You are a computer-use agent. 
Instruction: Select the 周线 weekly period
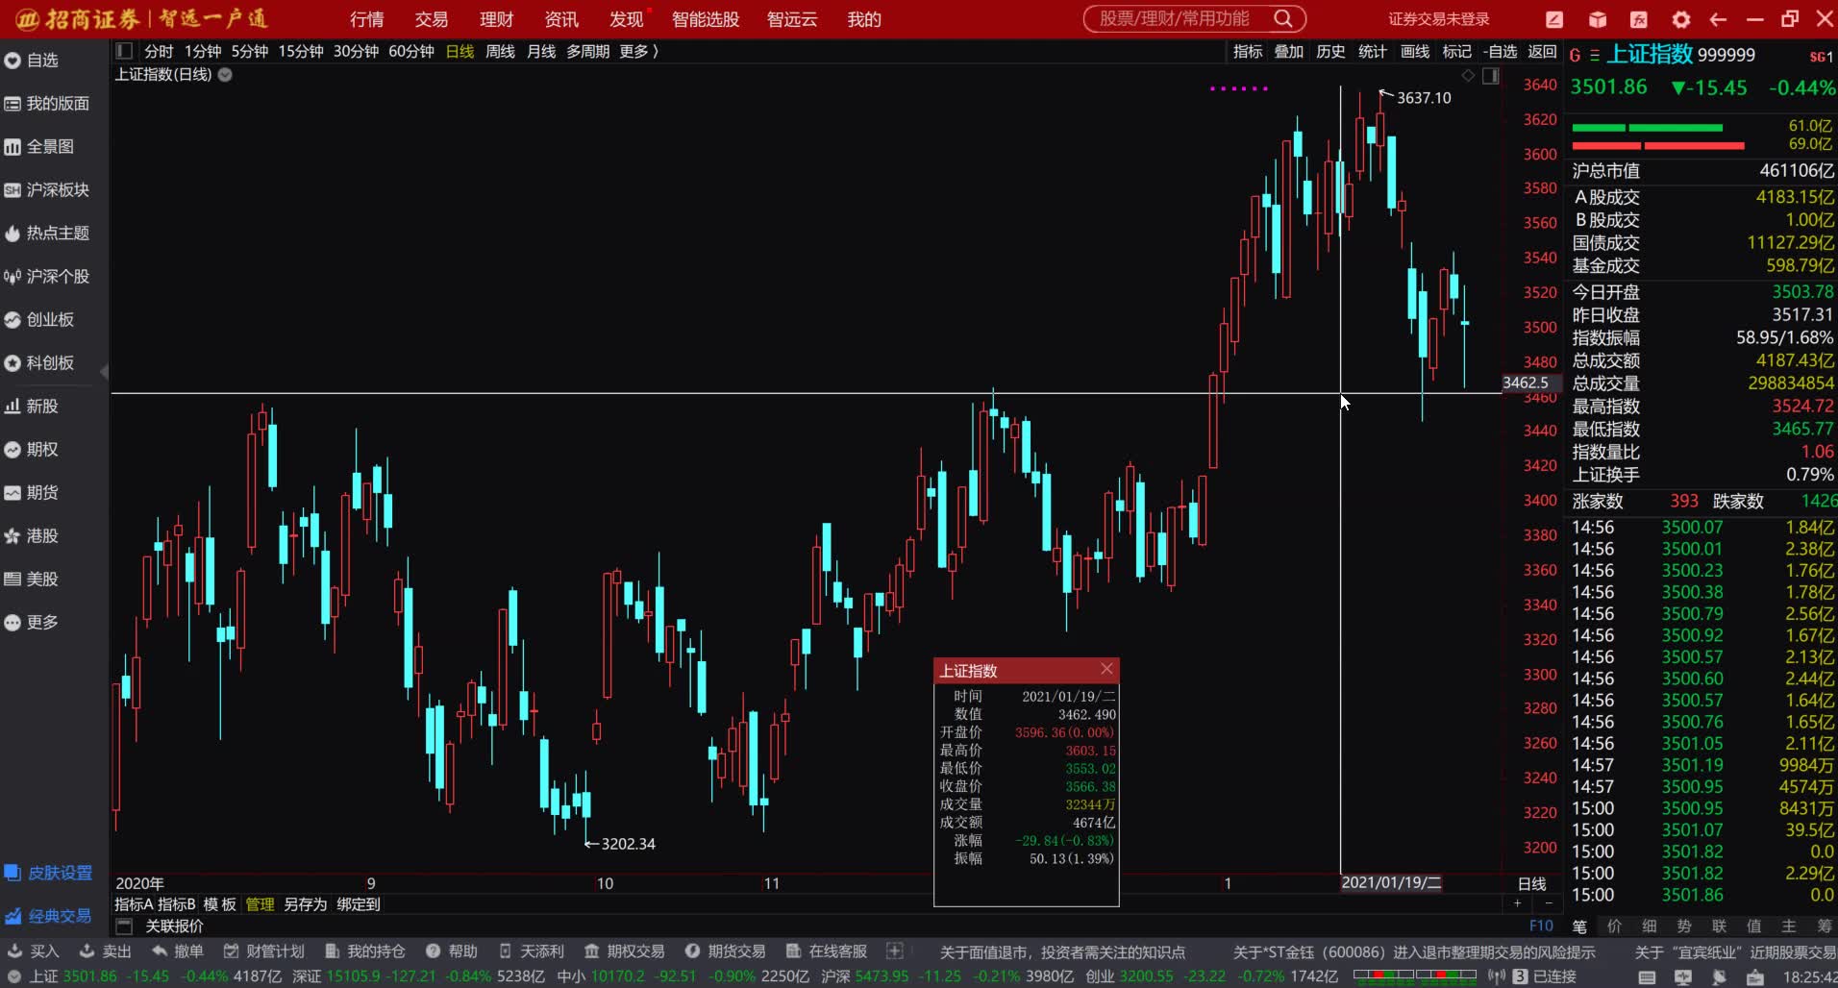500,51
